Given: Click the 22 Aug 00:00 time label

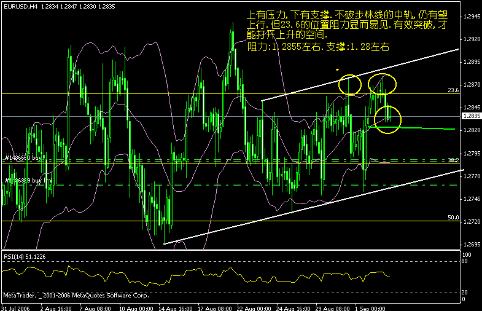Looking at the screenshot, I should pyautogui.click(x=254, y=308).
